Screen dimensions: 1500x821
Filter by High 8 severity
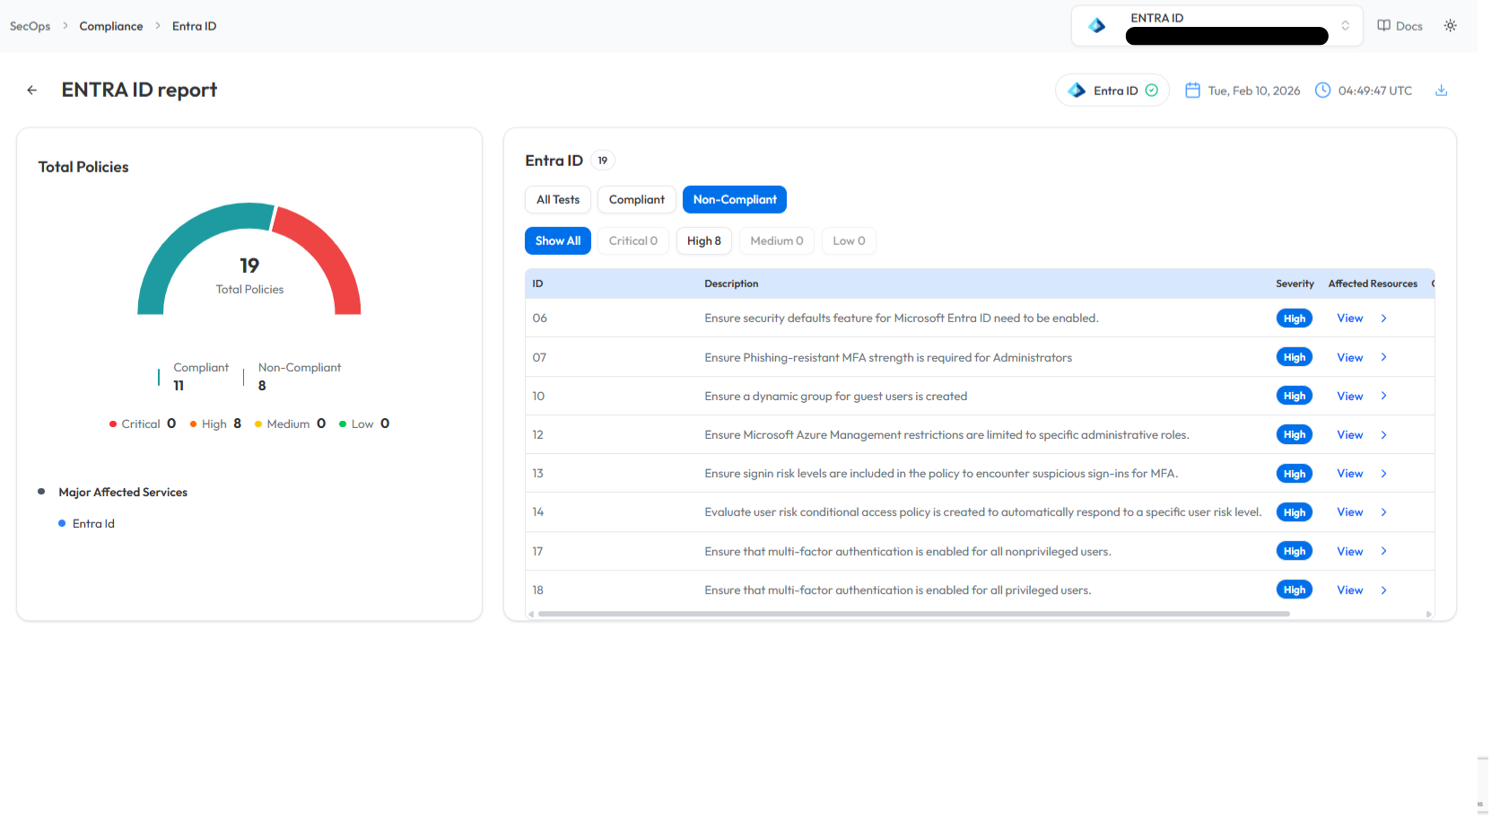[703, 241]
